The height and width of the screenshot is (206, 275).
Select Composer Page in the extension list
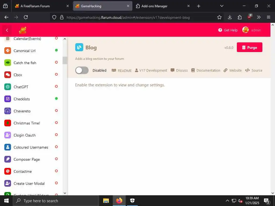pyautogui.click(x=31, y=159)
